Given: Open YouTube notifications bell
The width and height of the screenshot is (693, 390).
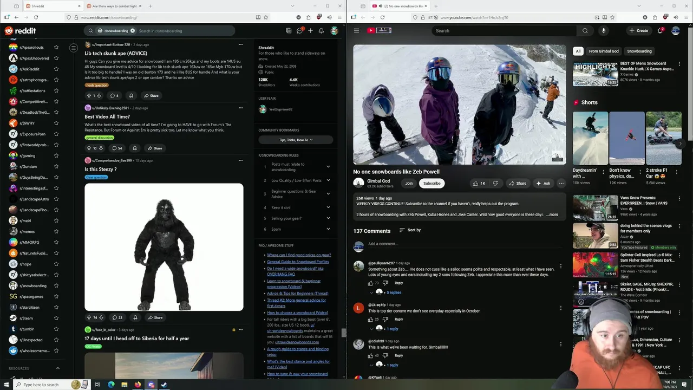Looking at the screenshot, I should tap(660, 30).
